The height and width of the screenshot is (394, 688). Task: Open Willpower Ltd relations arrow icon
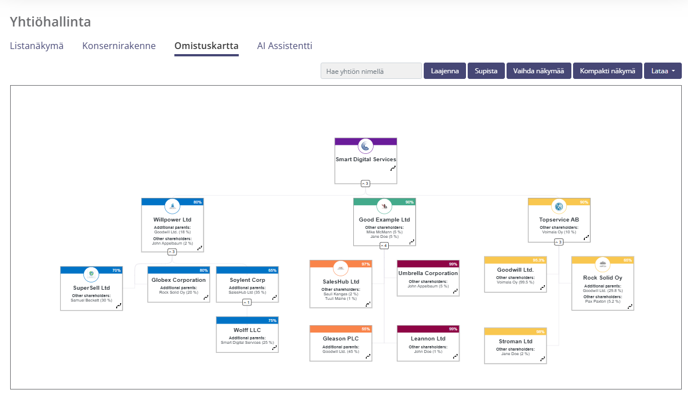click(199, 247)
